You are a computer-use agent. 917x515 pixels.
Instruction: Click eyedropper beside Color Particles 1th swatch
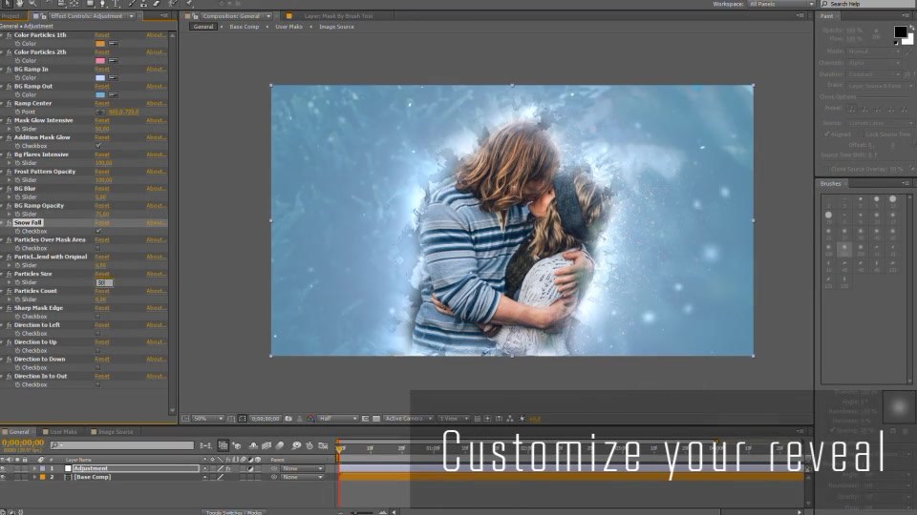[113, 43]
